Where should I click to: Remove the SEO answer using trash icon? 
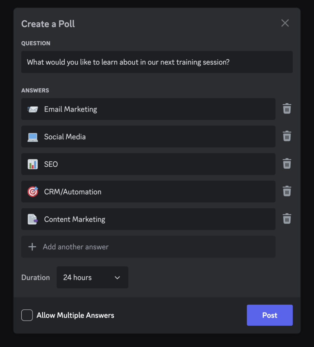point(287,164)
